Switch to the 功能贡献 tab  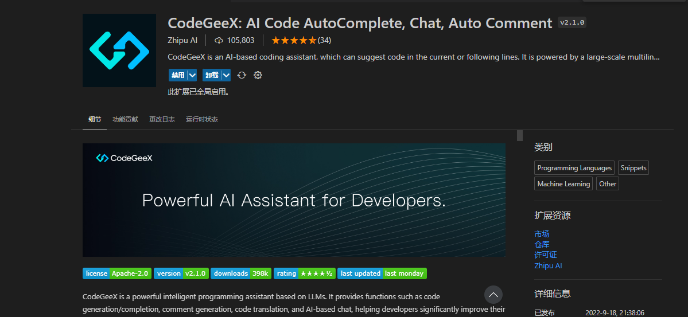[x=125, y=119]
